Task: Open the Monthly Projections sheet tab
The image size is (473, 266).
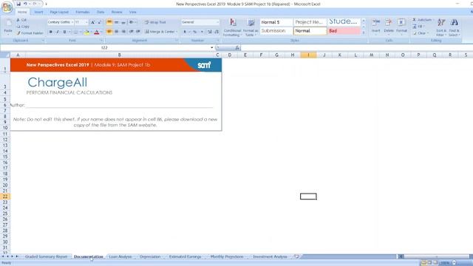Action: pyautogui.click(x=227, y=256)
